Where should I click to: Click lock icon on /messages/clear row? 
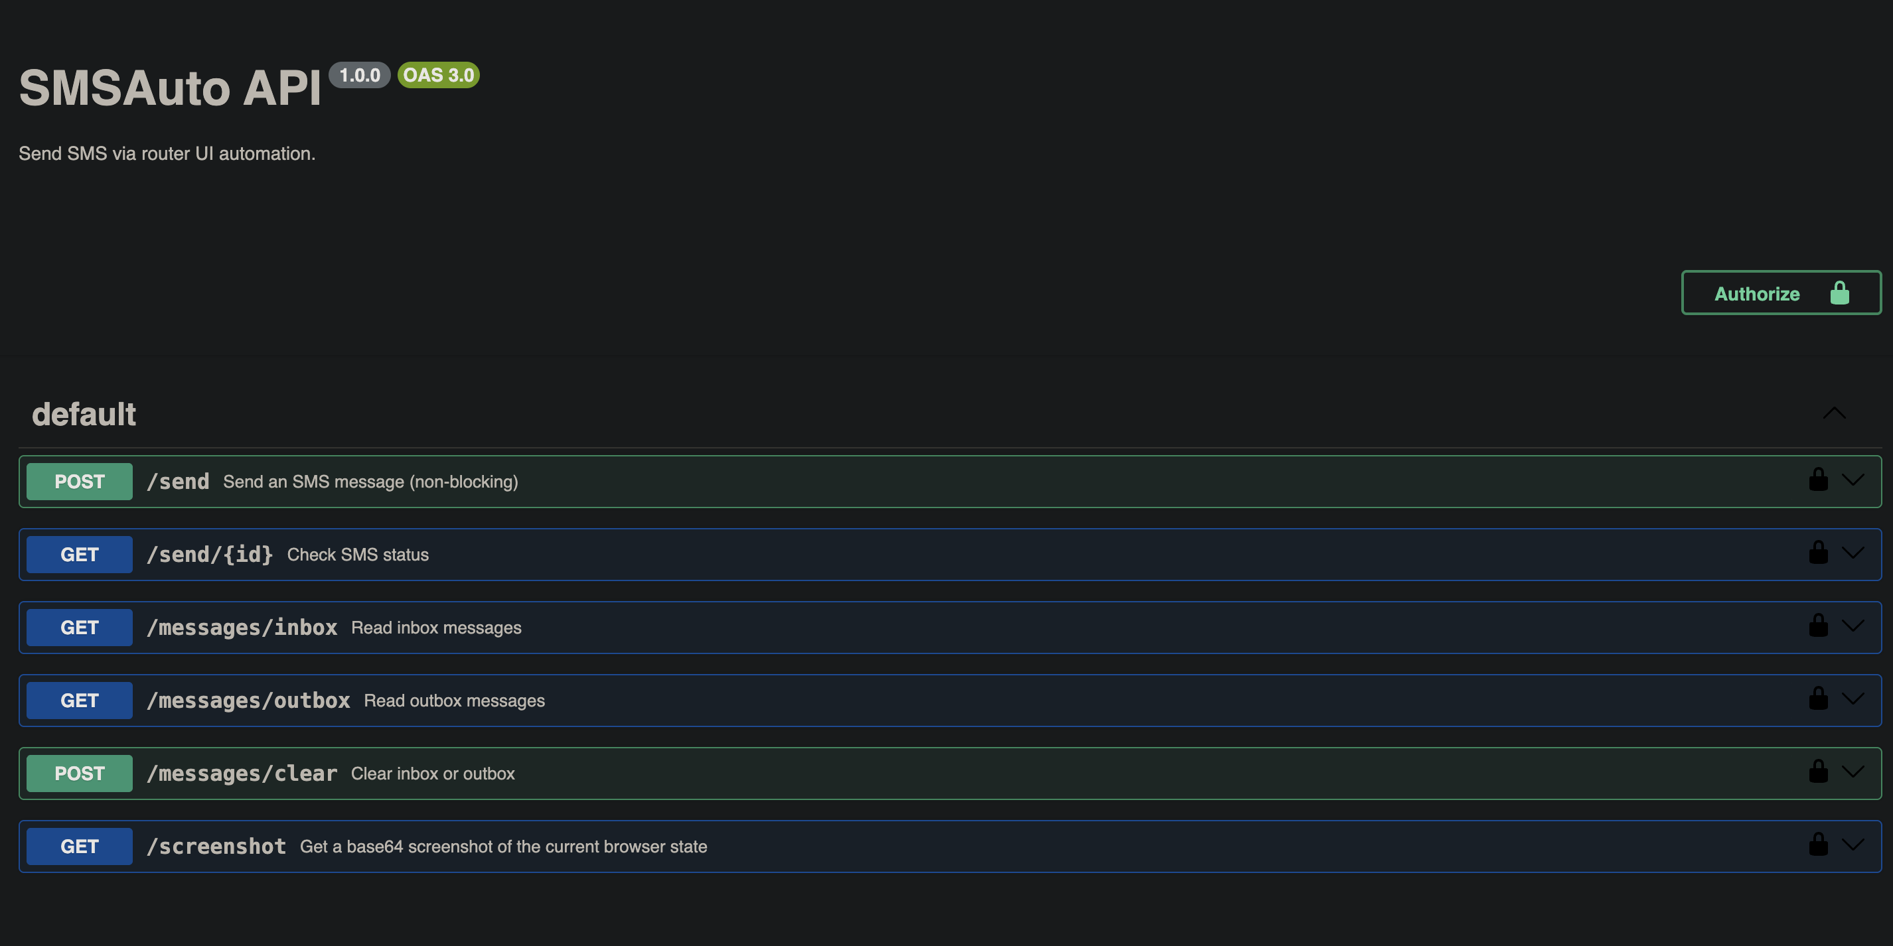1818,772
